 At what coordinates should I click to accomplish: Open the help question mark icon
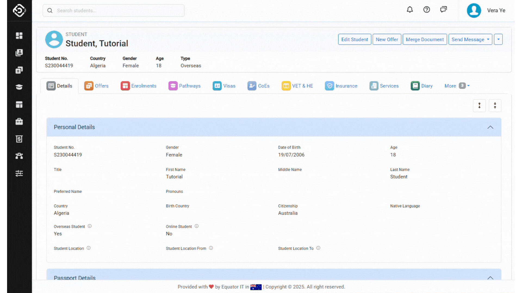(427, 10)
